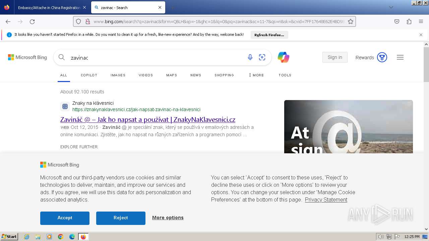Dismiss the Firefox refresh notification bar
The image size is (429, 241).
421,35
